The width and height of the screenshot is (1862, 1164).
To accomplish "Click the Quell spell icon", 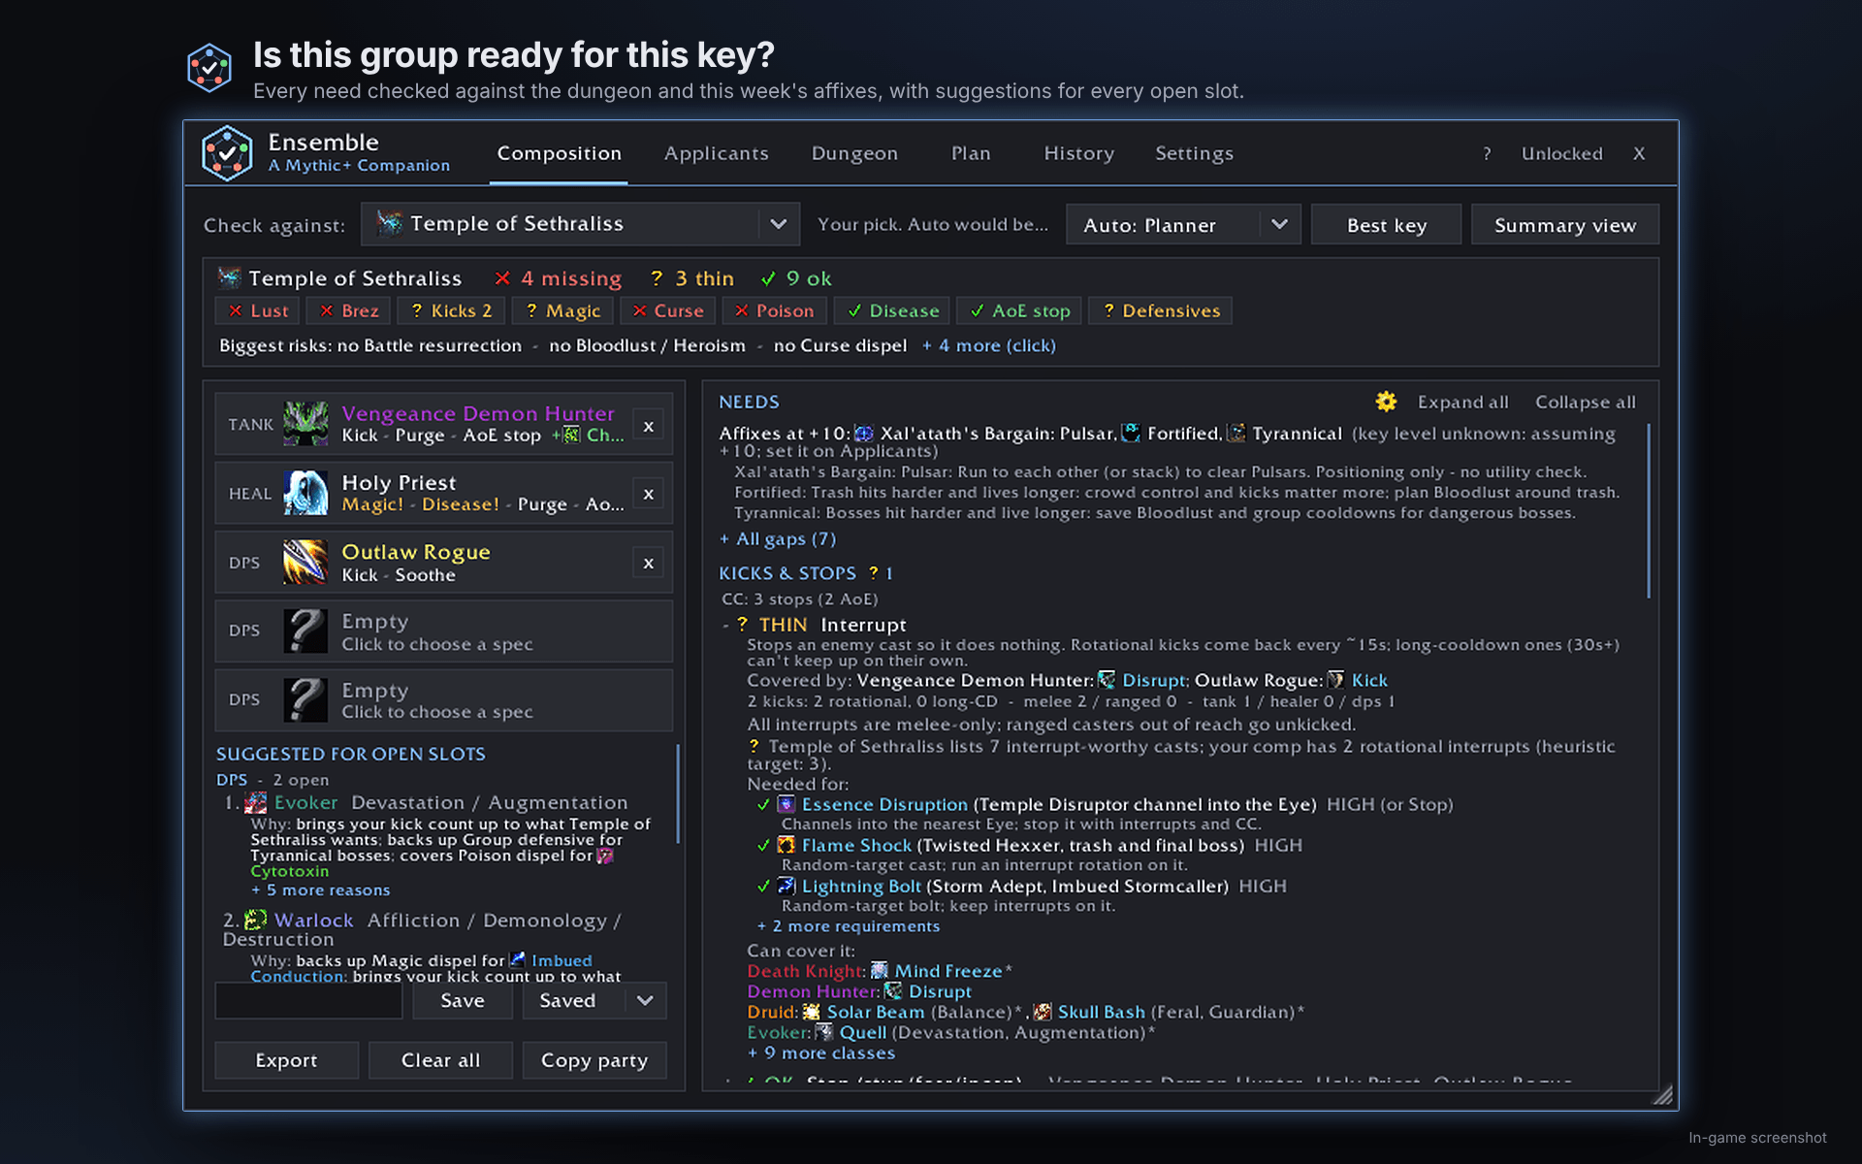I will click(824, 1032).
